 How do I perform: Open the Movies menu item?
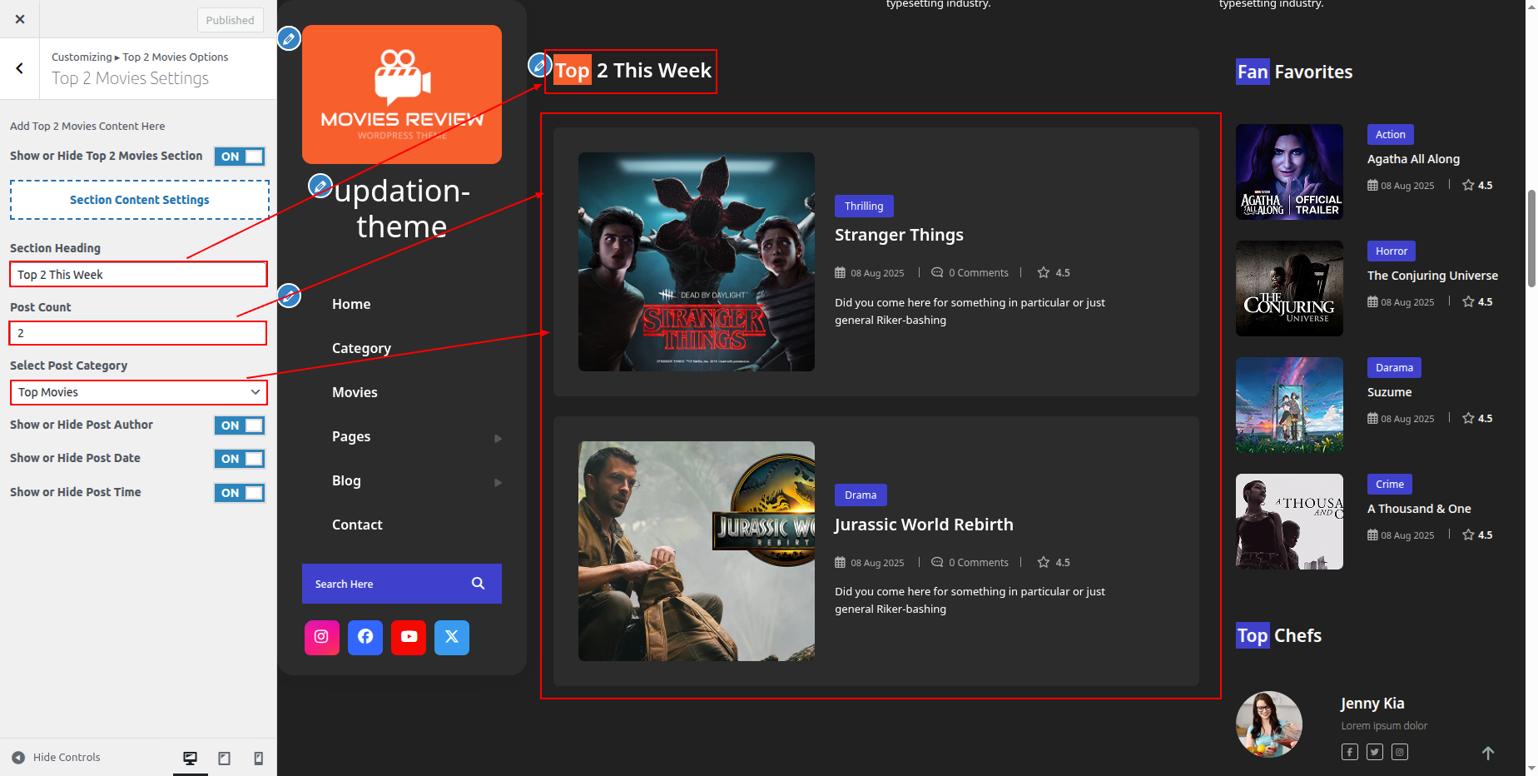[x=355, y=392]
